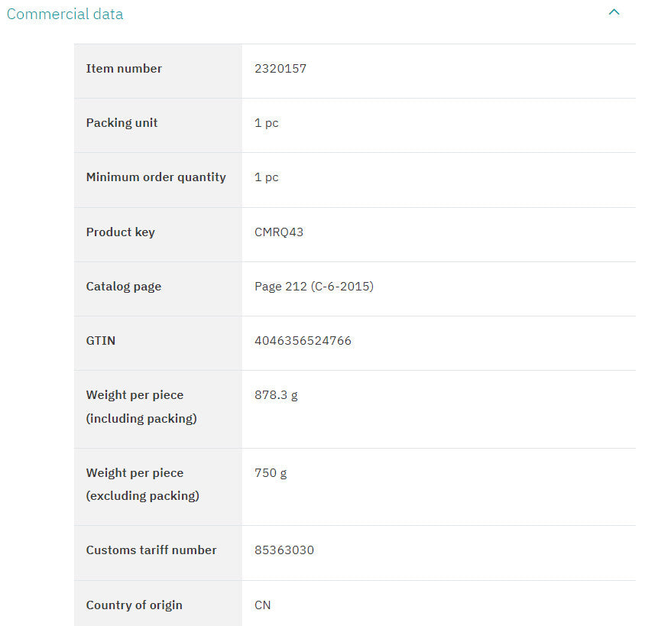Select the Catalog page label
The image size is (645, 626).
(x=123, y=287)
